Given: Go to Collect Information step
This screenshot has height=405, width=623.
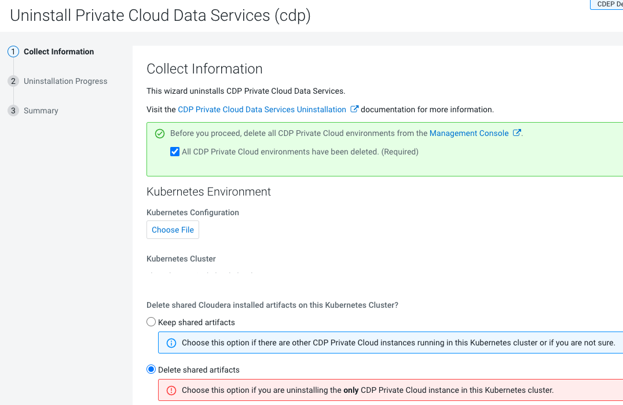Looking at the screenshot, I should 58,51.
